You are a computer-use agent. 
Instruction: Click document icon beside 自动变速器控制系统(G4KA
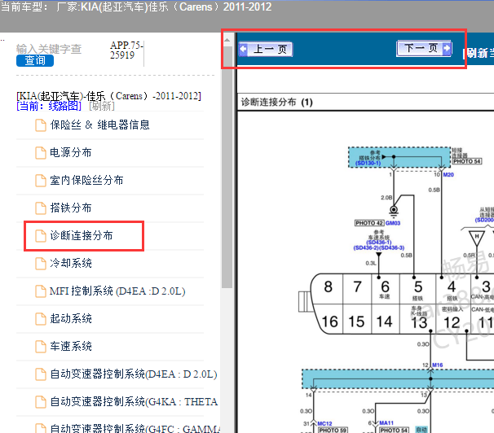click(40, 402)
